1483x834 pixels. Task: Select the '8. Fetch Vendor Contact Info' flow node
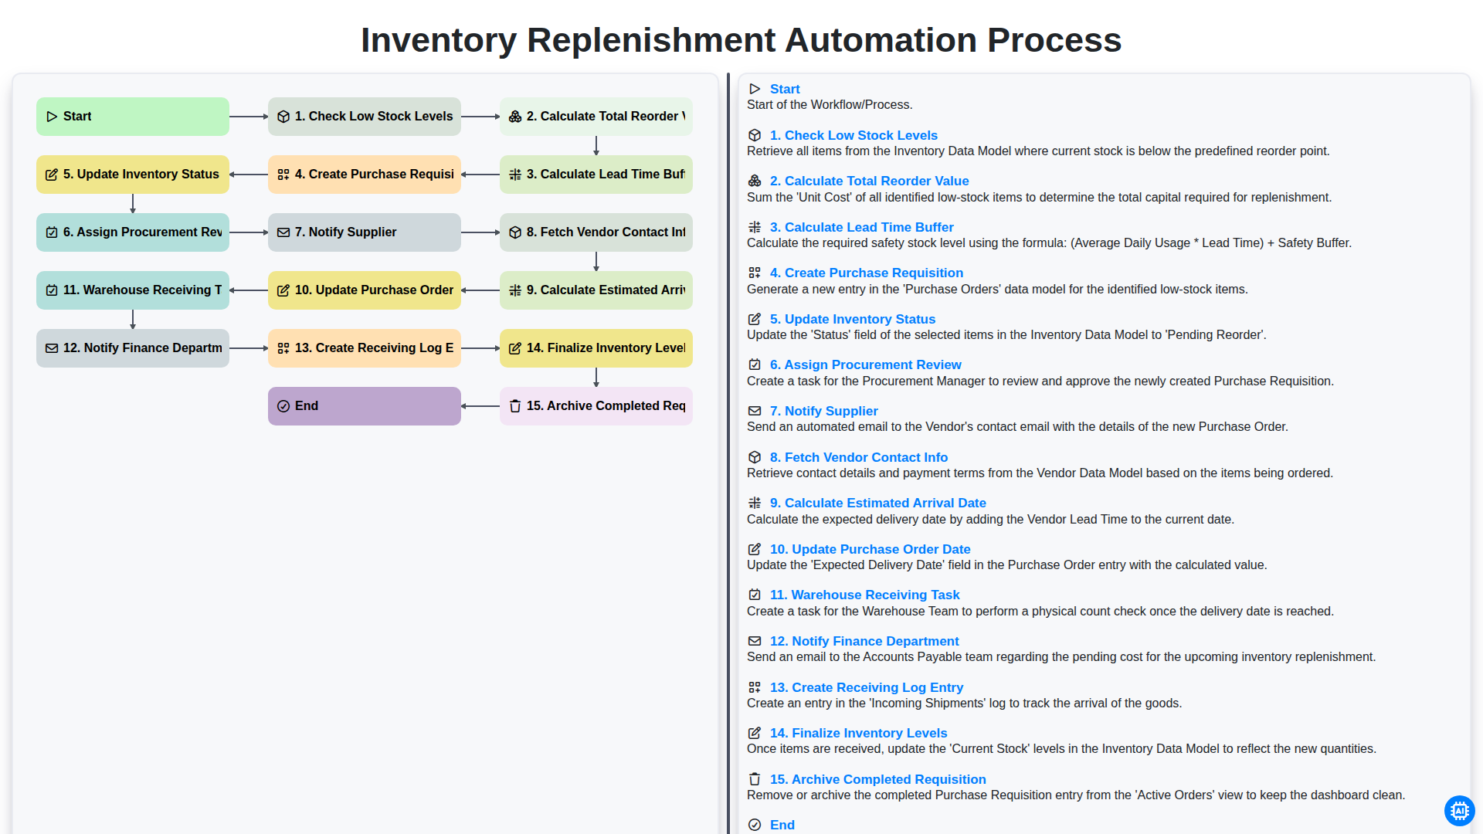pos(596,232)
